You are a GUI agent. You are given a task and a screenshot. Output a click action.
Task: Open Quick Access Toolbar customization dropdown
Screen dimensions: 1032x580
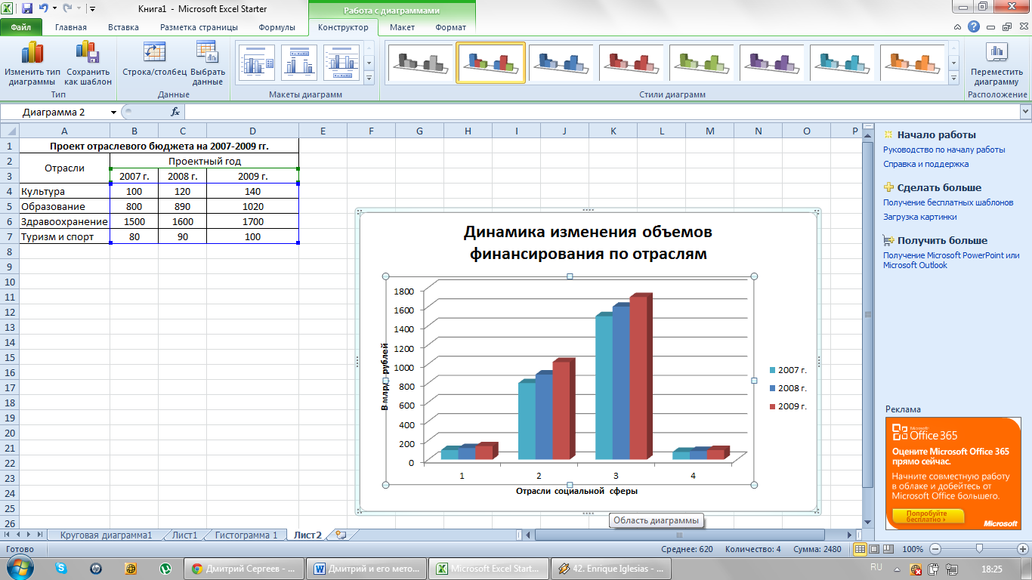tap(92, 9)
